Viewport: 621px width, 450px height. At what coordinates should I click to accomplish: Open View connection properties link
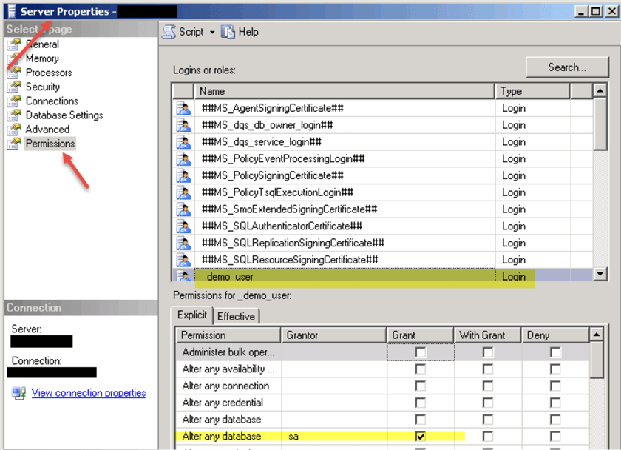pos(89,393)
